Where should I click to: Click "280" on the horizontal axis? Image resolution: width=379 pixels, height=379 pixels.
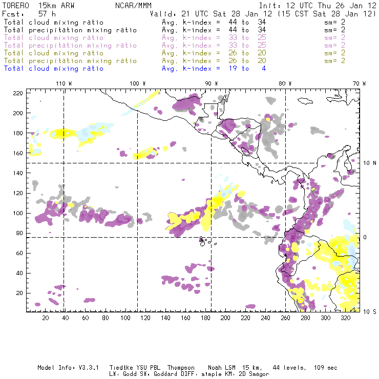[306, 318]
